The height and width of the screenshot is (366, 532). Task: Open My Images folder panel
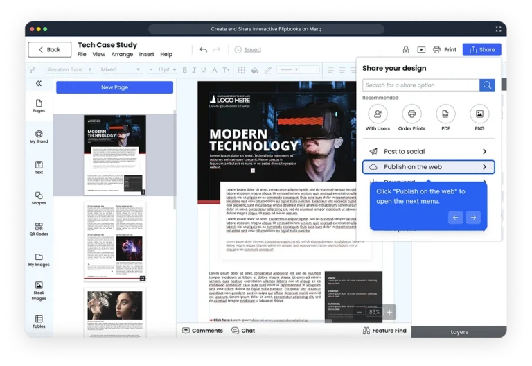pos(39,260)
